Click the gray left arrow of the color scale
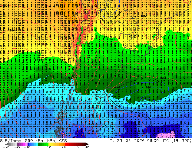 [7, 144]
